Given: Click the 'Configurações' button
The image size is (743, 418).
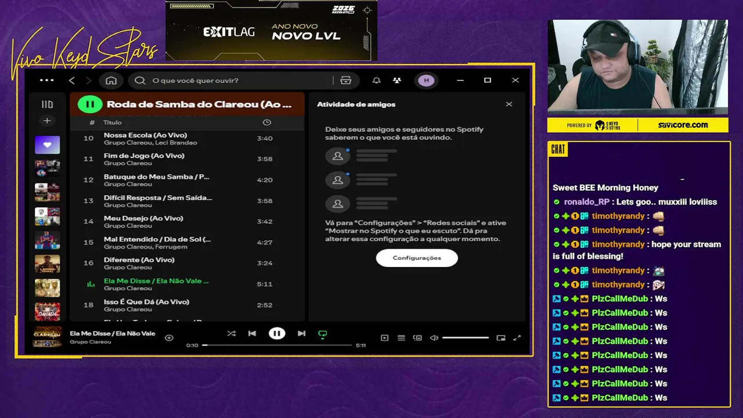Looking at the screenshot, I should coord(417,258).
